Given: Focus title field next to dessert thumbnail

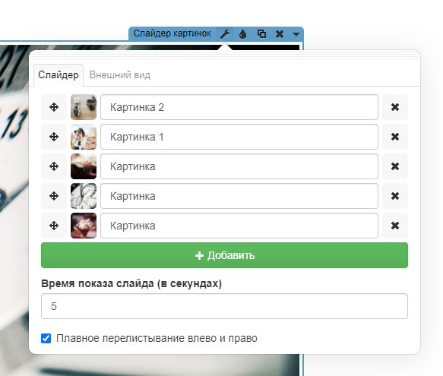Looking at the screenshot, I should [239, 226].
